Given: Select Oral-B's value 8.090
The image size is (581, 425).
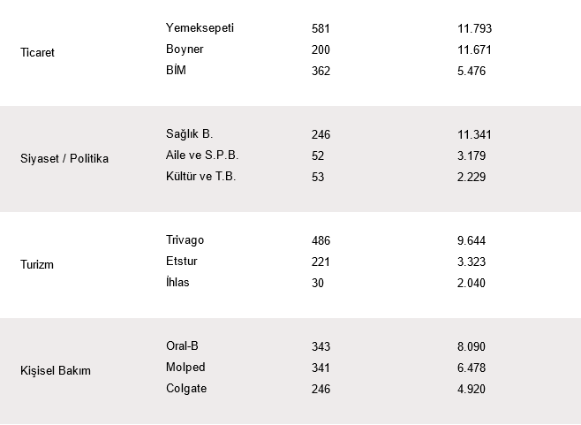Looking at the screenshot, I should coord(472,346).
